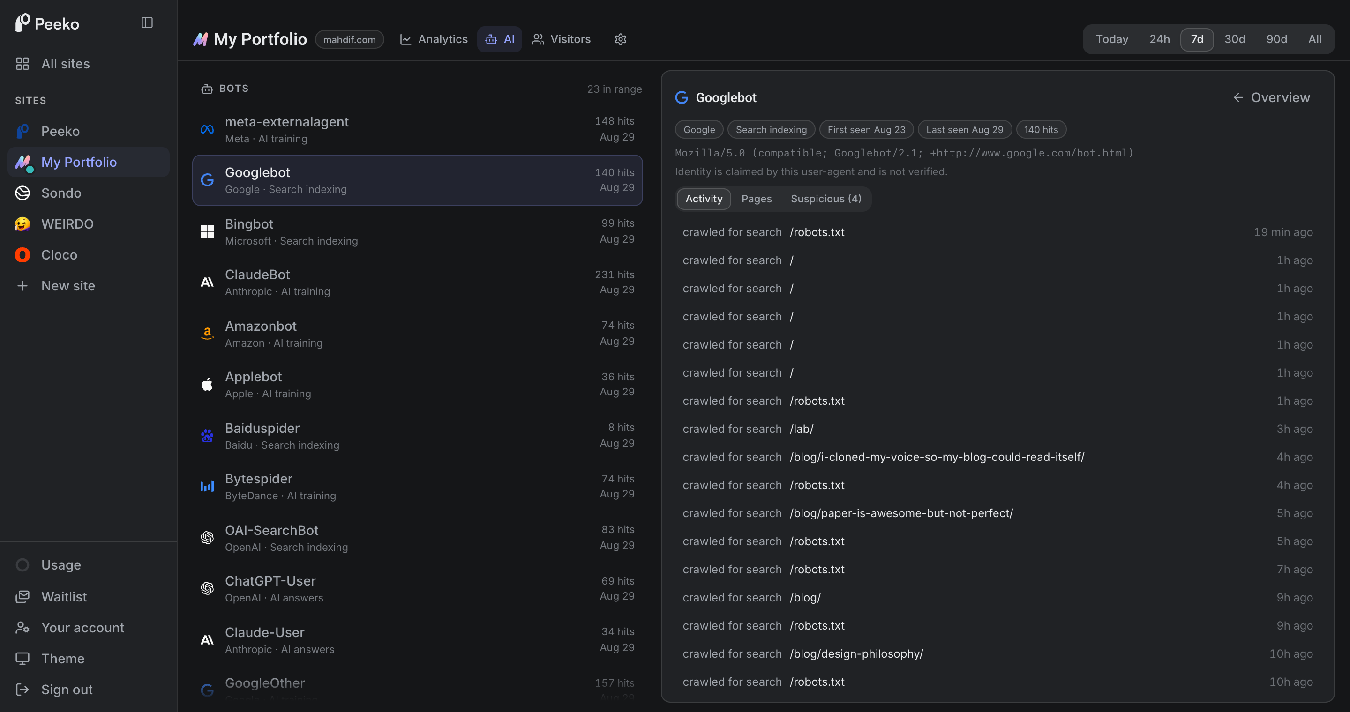Click the Your account person icon
Image resolution: width=1350 pixels, height=712 pixels.
[22, 627]
